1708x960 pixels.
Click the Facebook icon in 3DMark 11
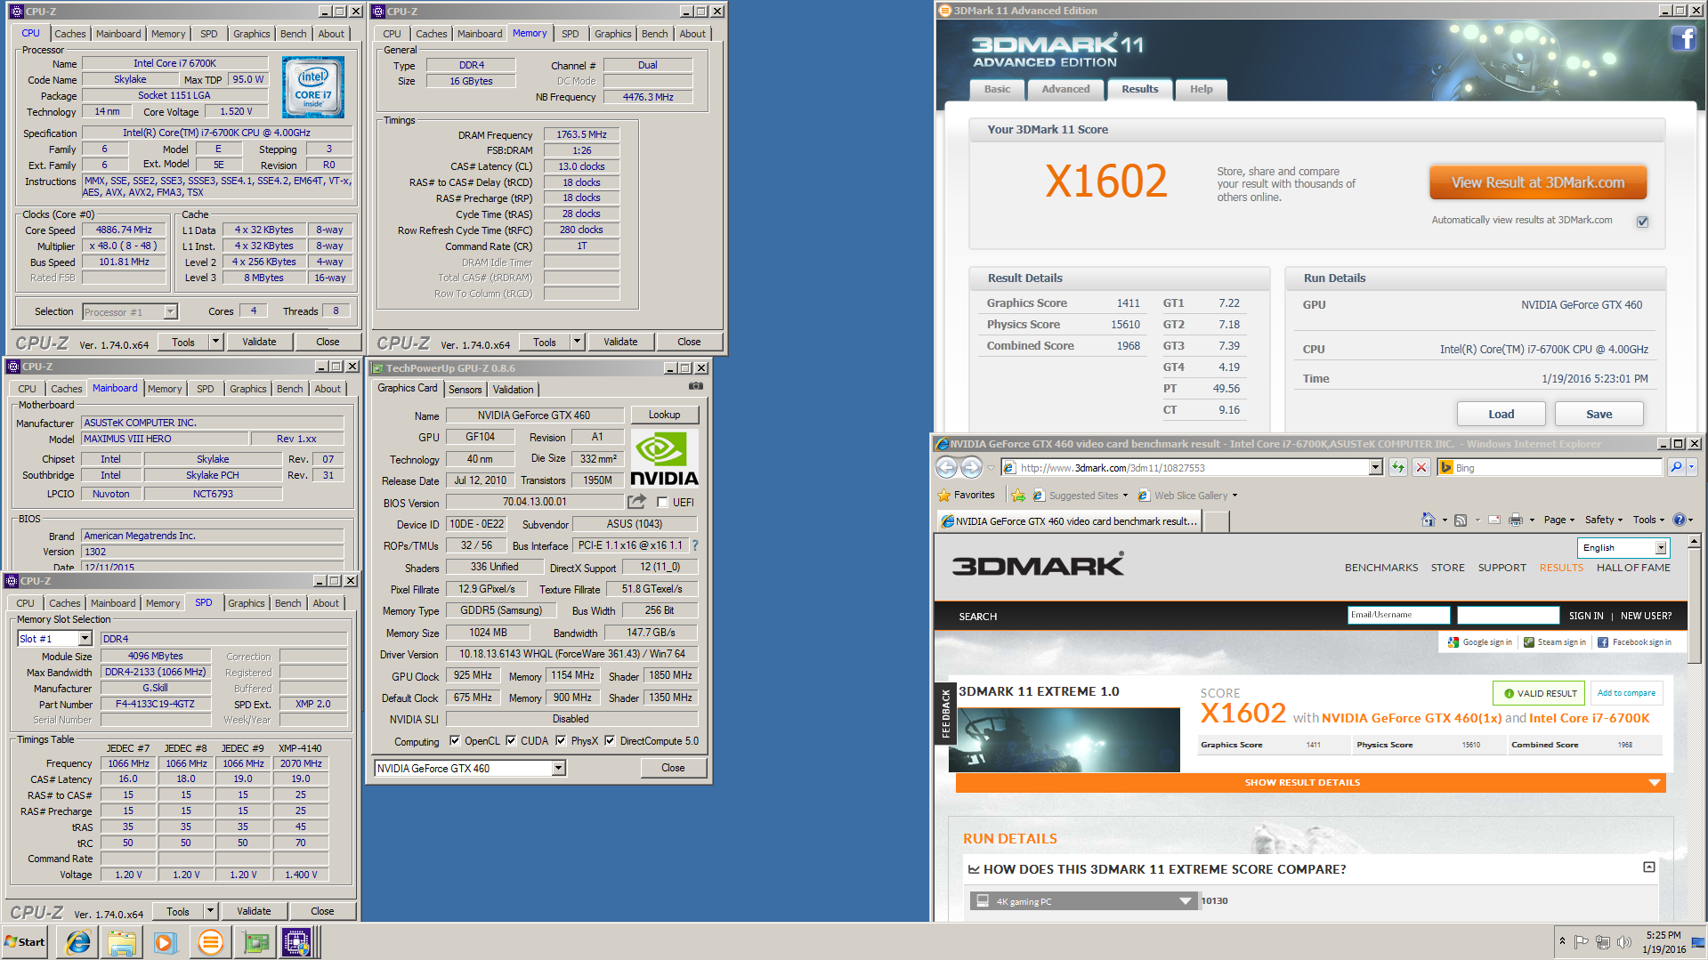click(x=1682, y=39)
